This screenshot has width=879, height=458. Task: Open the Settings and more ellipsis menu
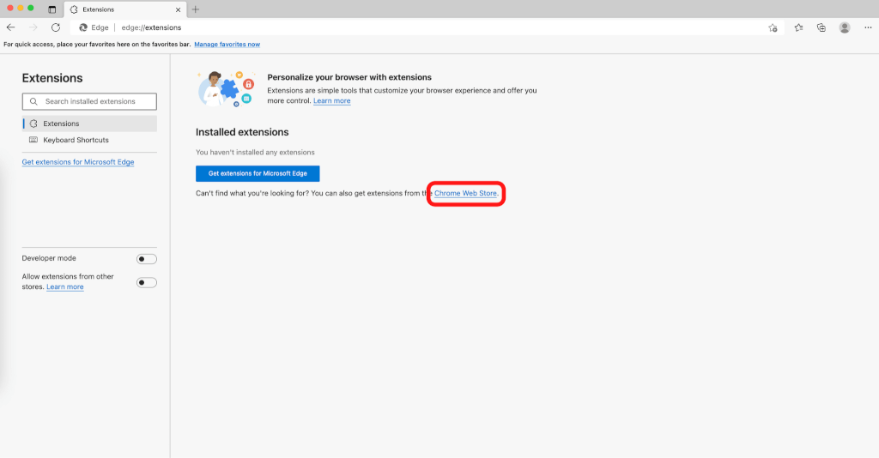868,27
